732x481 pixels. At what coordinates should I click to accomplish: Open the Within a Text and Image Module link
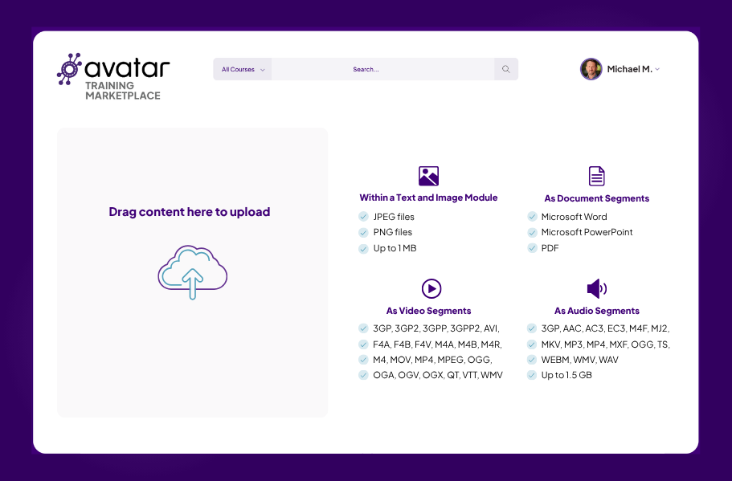click(x=428, y=197)
